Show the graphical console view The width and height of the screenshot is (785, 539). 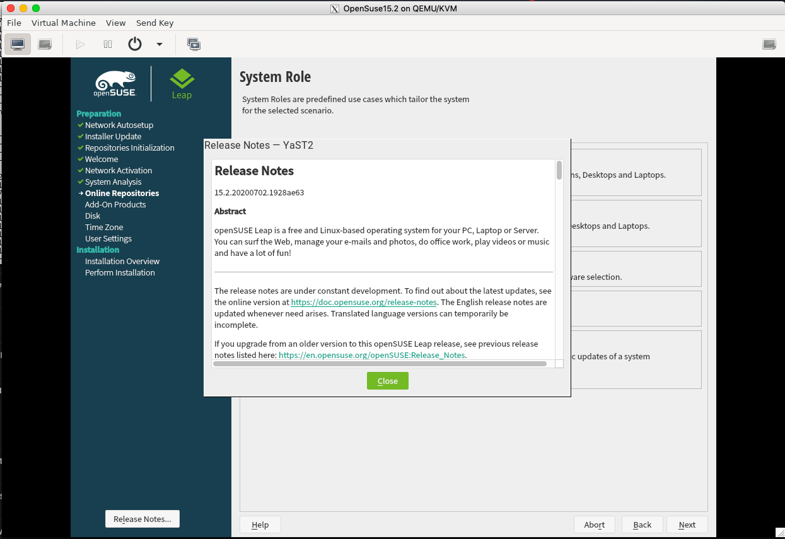(18, 44)
